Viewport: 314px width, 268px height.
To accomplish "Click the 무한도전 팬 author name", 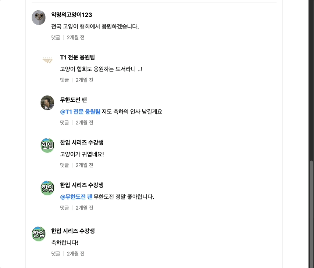I will (74, 100).
